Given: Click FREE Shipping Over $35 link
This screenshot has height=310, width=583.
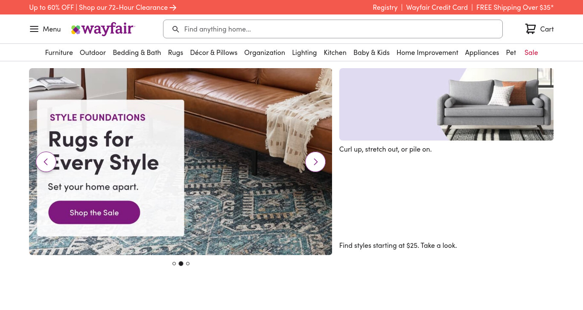Looking at the screenshot, I should point(515,7).
